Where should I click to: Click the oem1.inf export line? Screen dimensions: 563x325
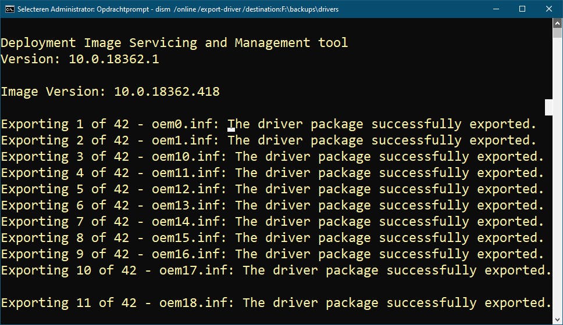[268, 140]
